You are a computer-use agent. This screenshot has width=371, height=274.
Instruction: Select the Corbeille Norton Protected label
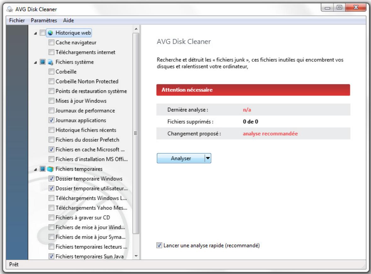pyautogui.click(x=87, y=81)
